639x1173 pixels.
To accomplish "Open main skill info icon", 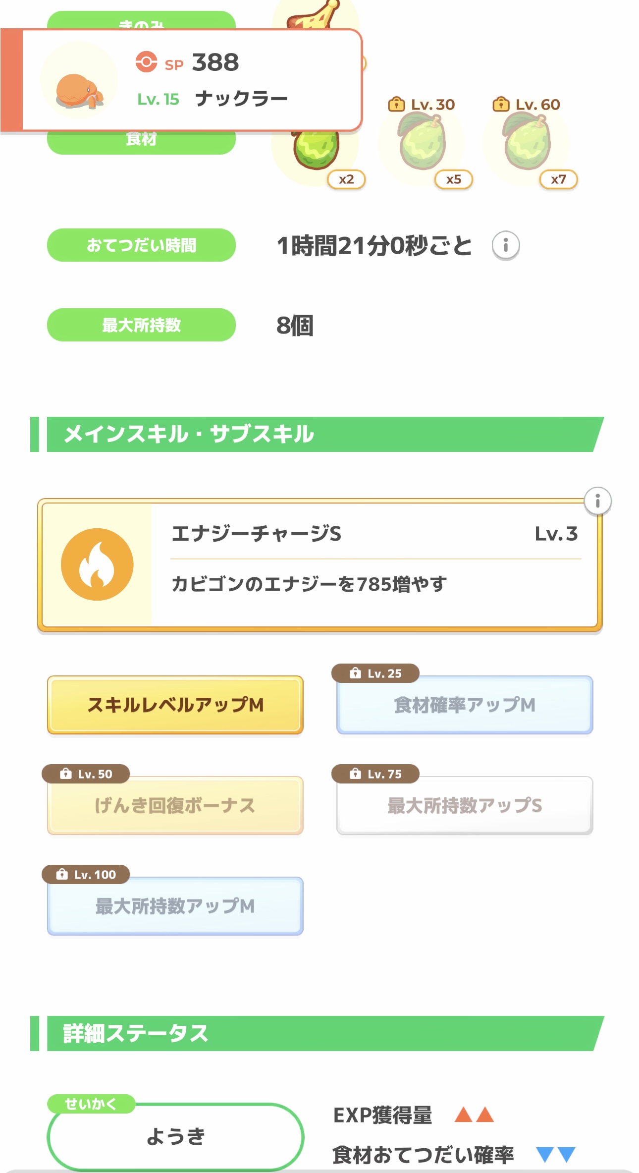I will point(597,501).
